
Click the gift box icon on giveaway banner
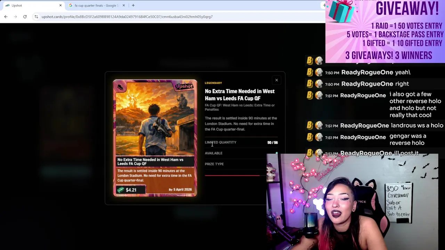[x=342, y=10]
